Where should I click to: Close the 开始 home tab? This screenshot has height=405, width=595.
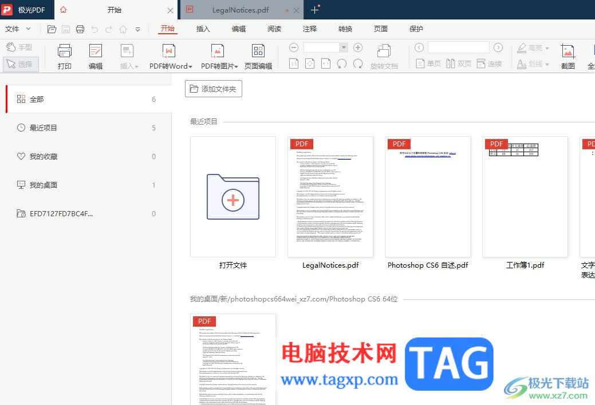171,11
